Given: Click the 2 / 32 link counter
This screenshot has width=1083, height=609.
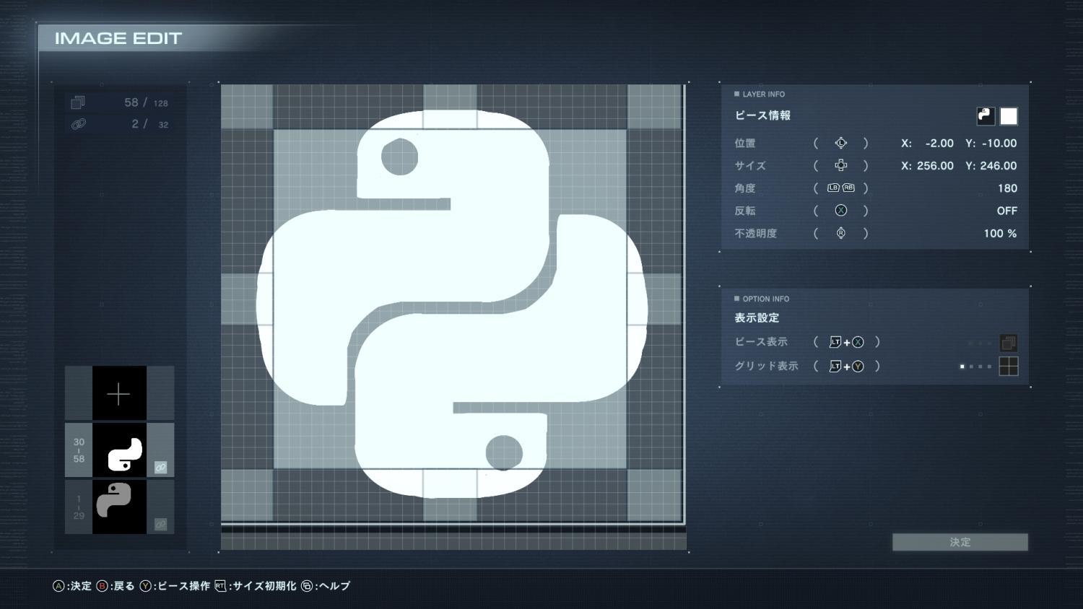Looking at the screenshot, I should click(149, 124).
